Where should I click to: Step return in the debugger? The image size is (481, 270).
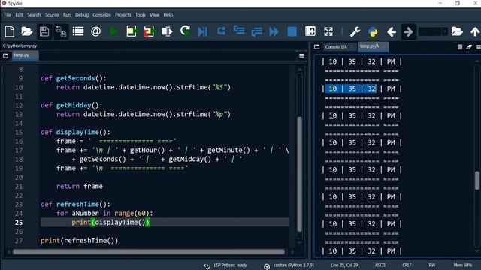tap(256, 31)
